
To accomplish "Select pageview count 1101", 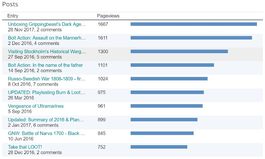I will click(103, 65).
